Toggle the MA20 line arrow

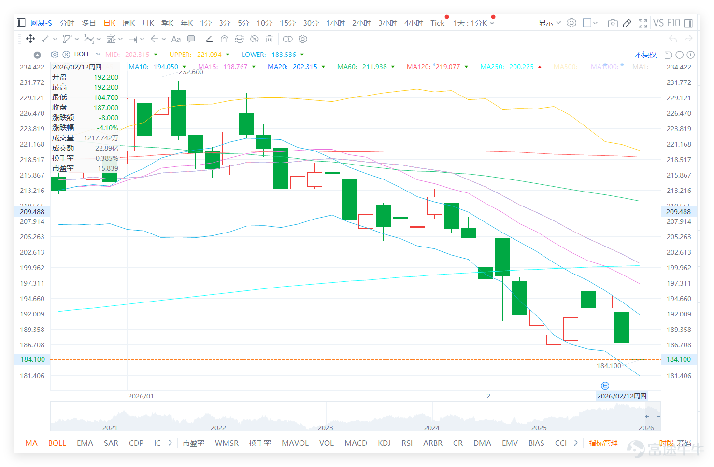tap(323, 67)
